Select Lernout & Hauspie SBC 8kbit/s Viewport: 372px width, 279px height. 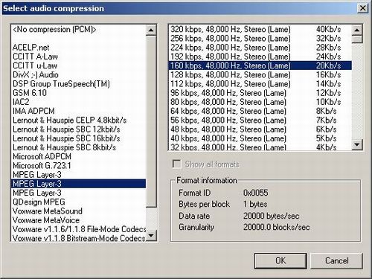[x=78, y=147]
